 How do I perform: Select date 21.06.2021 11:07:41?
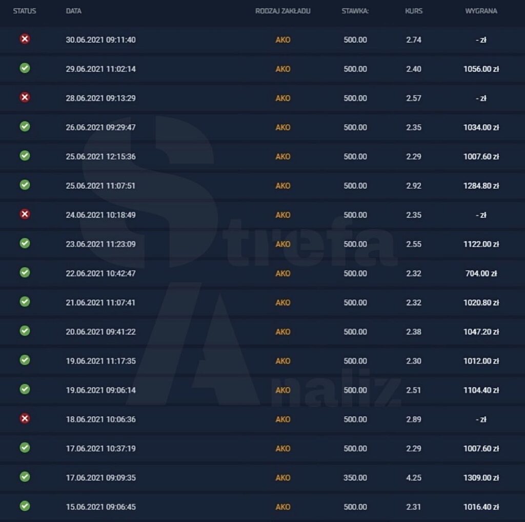pos(101,302)
